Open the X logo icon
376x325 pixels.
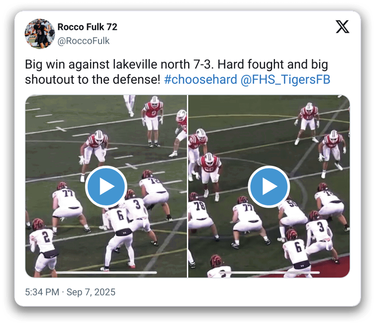(342, 27)
